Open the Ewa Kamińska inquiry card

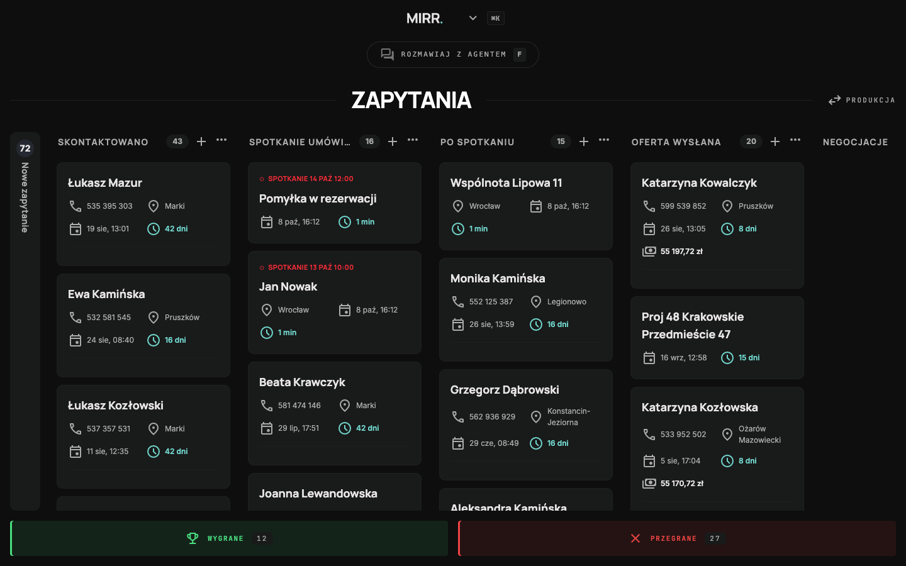[x=143, y=325]
